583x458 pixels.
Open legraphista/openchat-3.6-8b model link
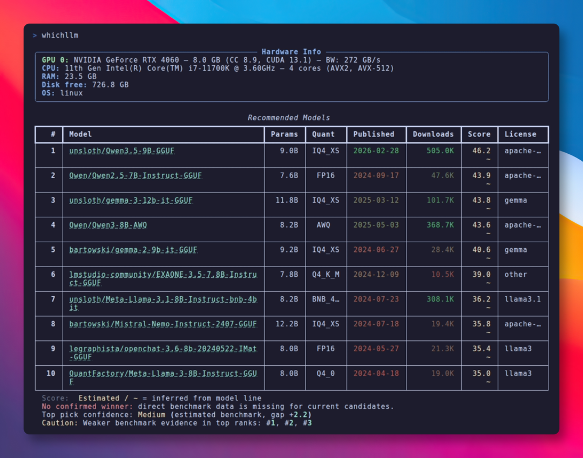(x=163, y=352)
